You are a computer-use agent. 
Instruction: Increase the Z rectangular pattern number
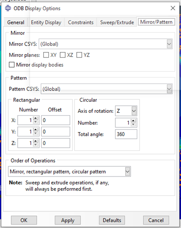tap(36, 141)
